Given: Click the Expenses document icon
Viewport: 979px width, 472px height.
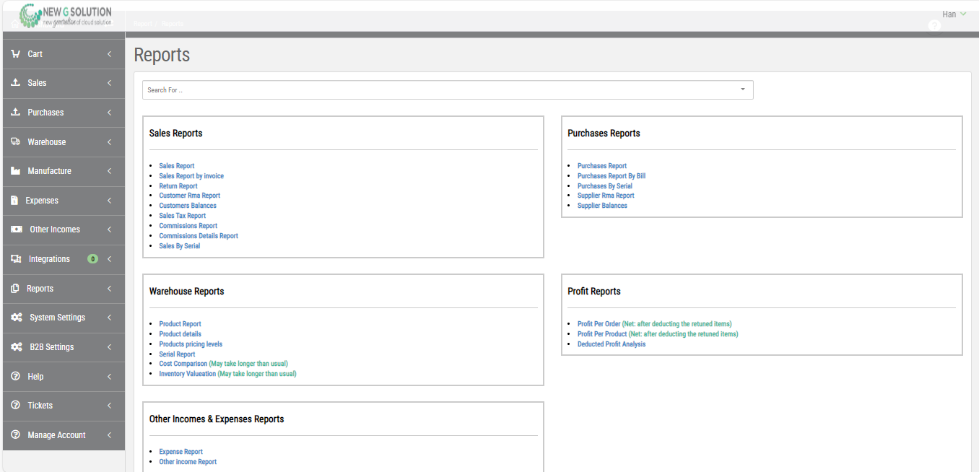Looking at the screenshot, I should pos(14,201).
